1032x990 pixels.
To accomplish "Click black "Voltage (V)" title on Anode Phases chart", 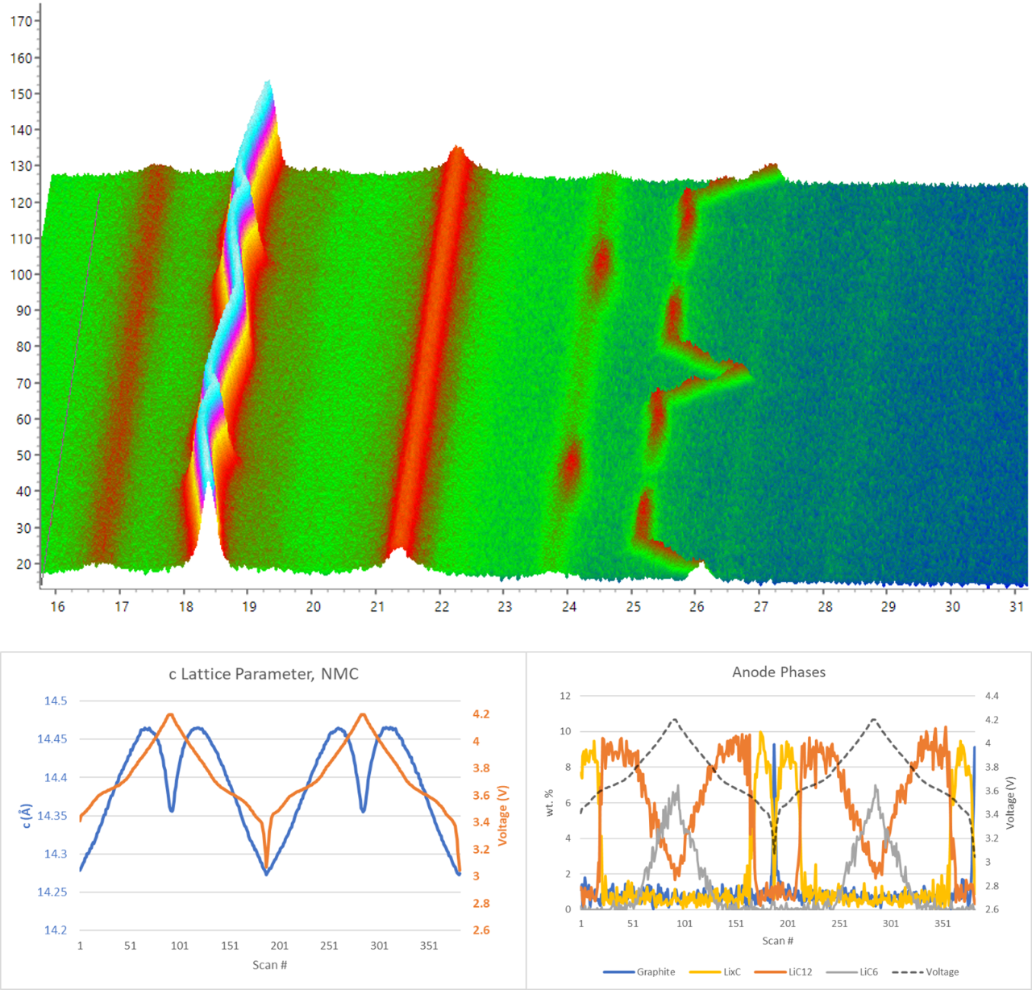I will pos(1010,802).
